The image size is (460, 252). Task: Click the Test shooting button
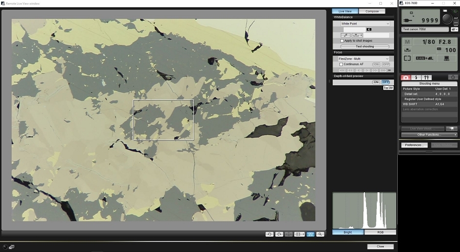tap(364, 46)
